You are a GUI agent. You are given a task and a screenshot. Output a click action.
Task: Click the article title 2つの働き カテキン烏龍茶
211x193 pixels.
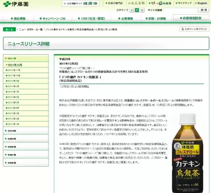80,77
